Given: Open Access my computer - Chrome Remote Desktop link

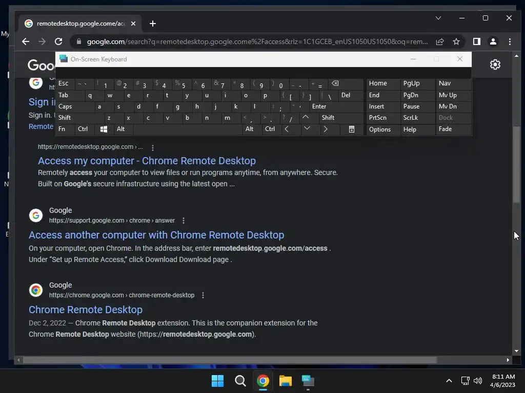Looking at the screenshot, I should point(147,161).
